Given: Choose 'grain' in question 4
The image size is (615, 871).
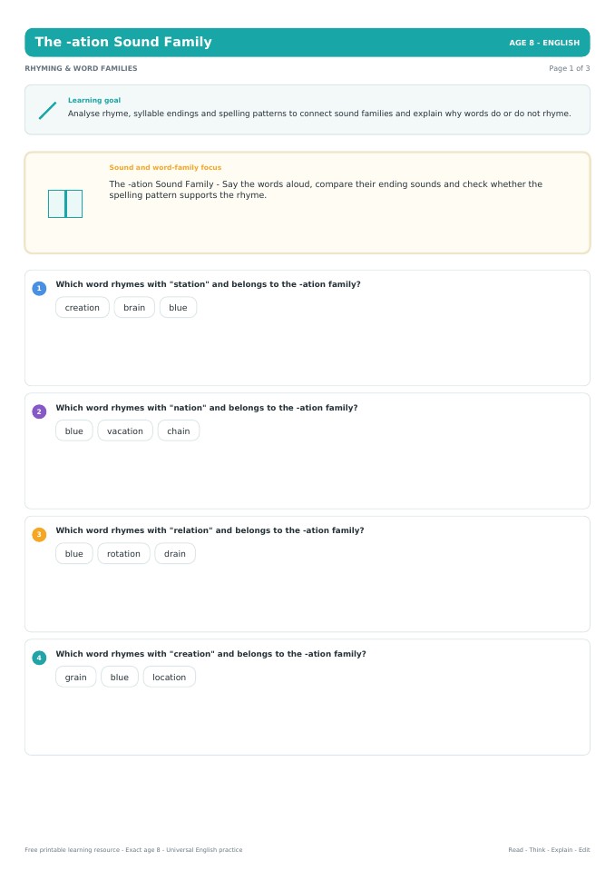Looking at the screenshot, I should [75, 677].
